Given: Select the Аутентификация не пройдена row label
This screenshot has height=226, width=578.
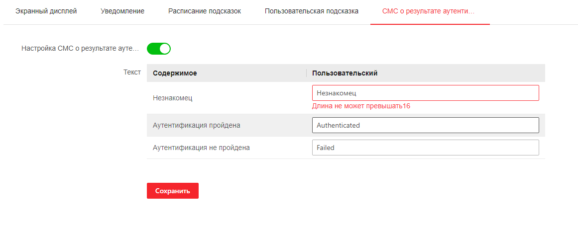Looking at the screenshot, I should [x=201, y=148].
